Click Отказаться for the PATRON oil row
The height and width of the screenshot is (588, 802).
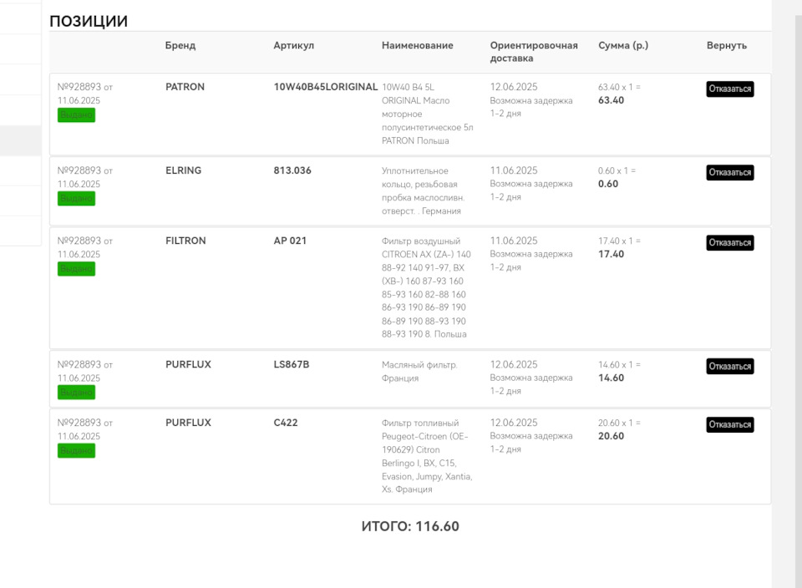click(x=729, y=89)
